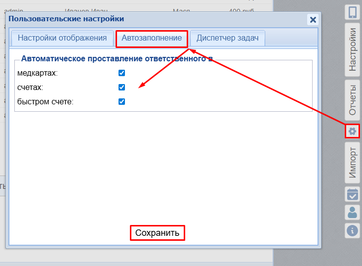Screen dimensions: 362x266
Task: Switch to Настройки отображения tab
Action: [x=62, y=38]
